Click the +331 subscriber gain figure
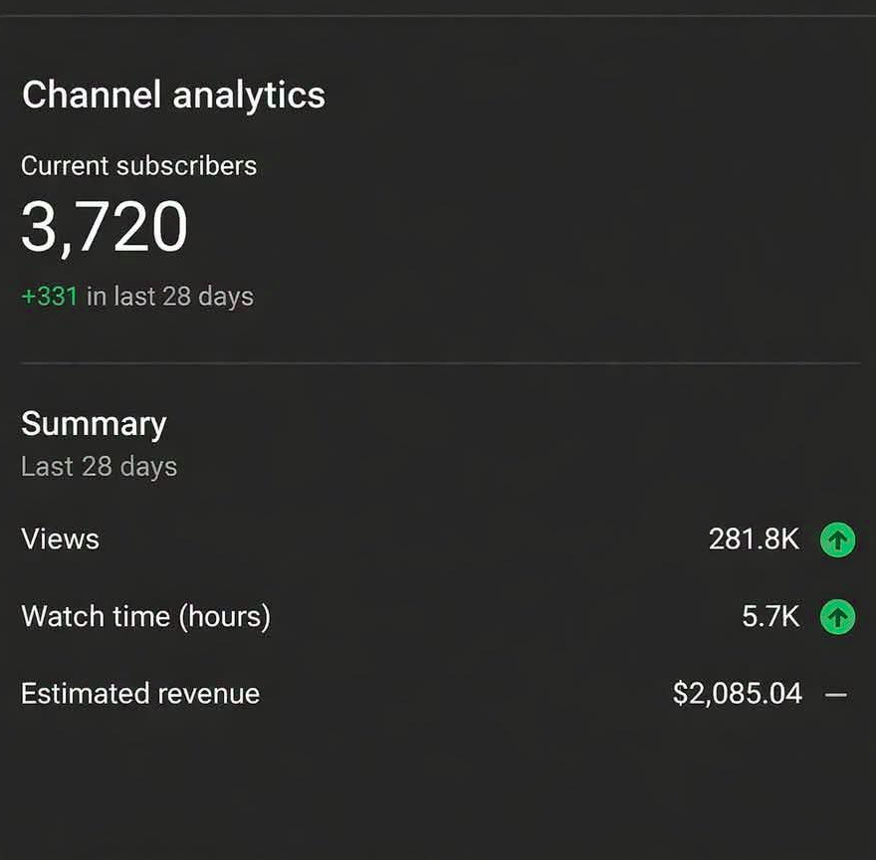This screenshot has width=876, height=860. (x=49, y=297)
